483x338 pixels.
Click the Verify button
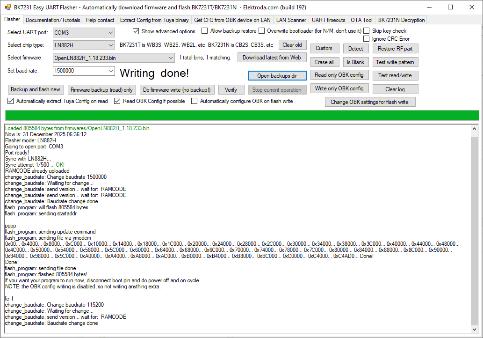click(231, 90)
